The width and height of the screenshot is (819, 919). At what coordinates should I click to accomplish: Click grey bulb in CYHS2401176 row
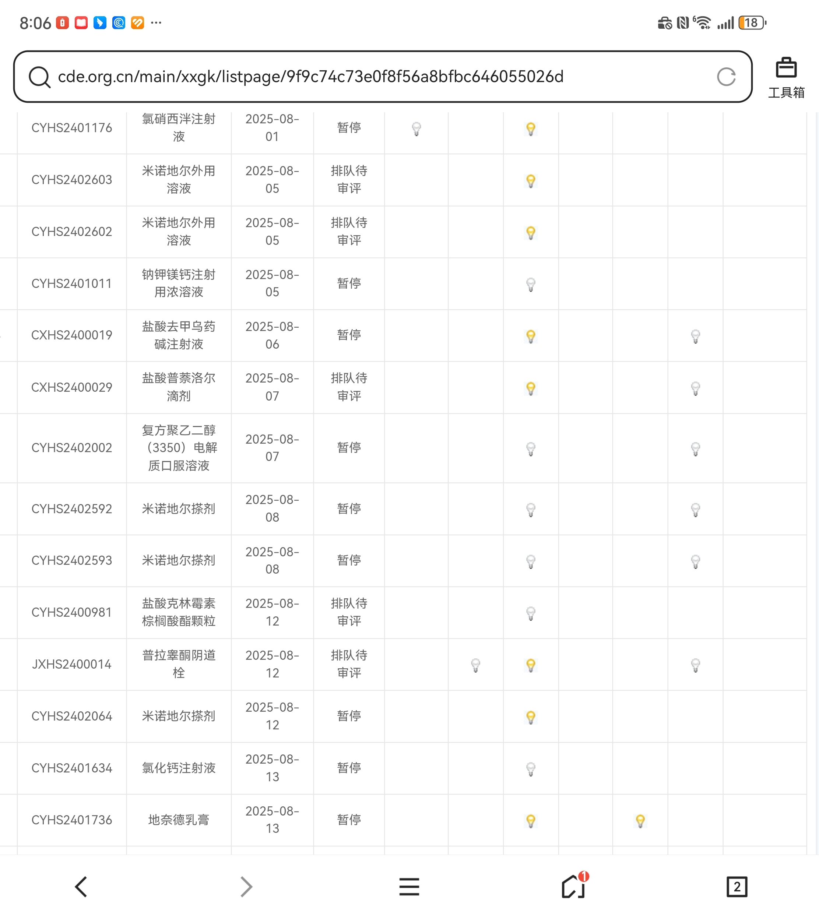pyautogui.click(x=416, y=129)
